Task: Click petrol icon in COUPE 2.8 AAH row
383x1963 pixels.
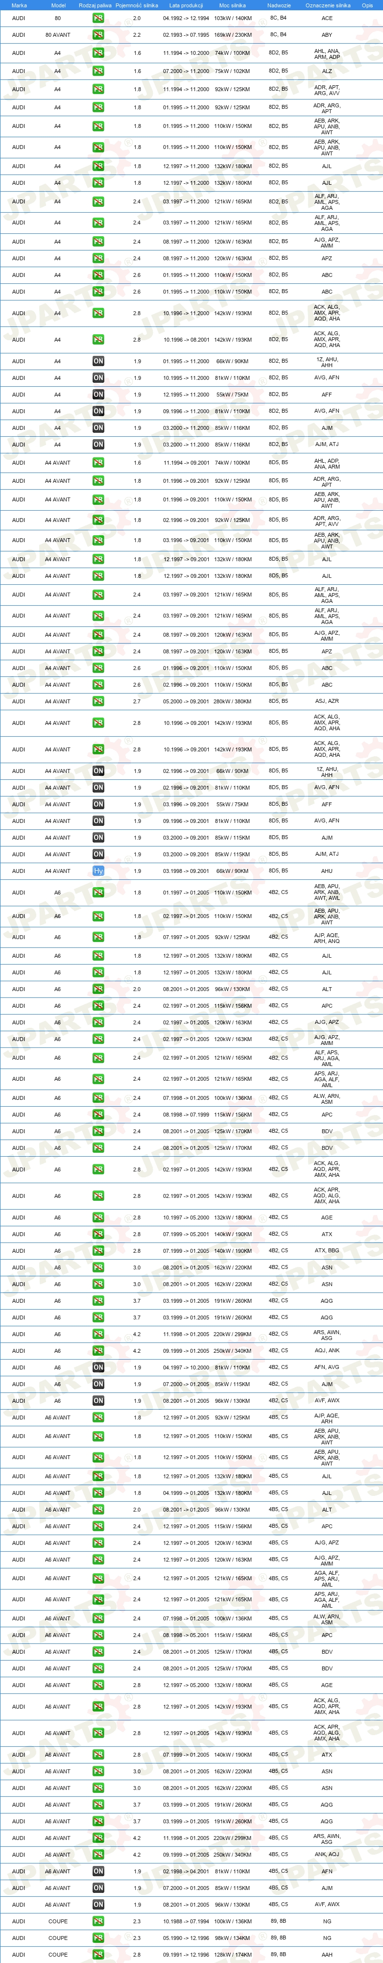Action: 98,1955
